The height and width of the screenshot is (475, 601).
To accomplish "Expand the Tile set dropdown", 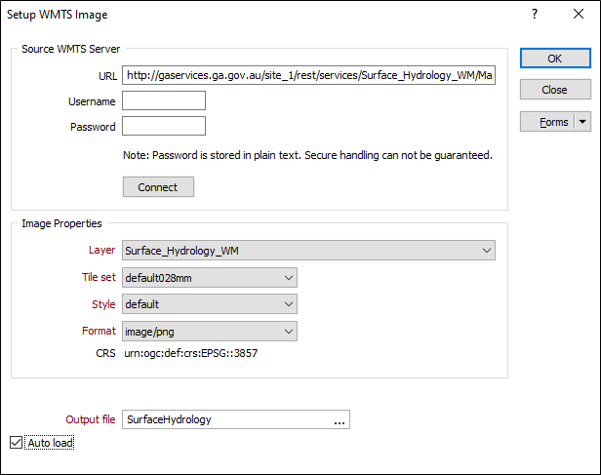I will [x=210, y=278].
